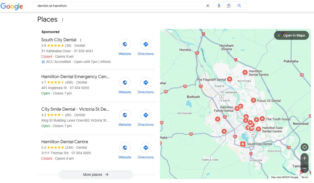
Task: Click the blue search magnifier icon
Action: [x=239, y=6]
